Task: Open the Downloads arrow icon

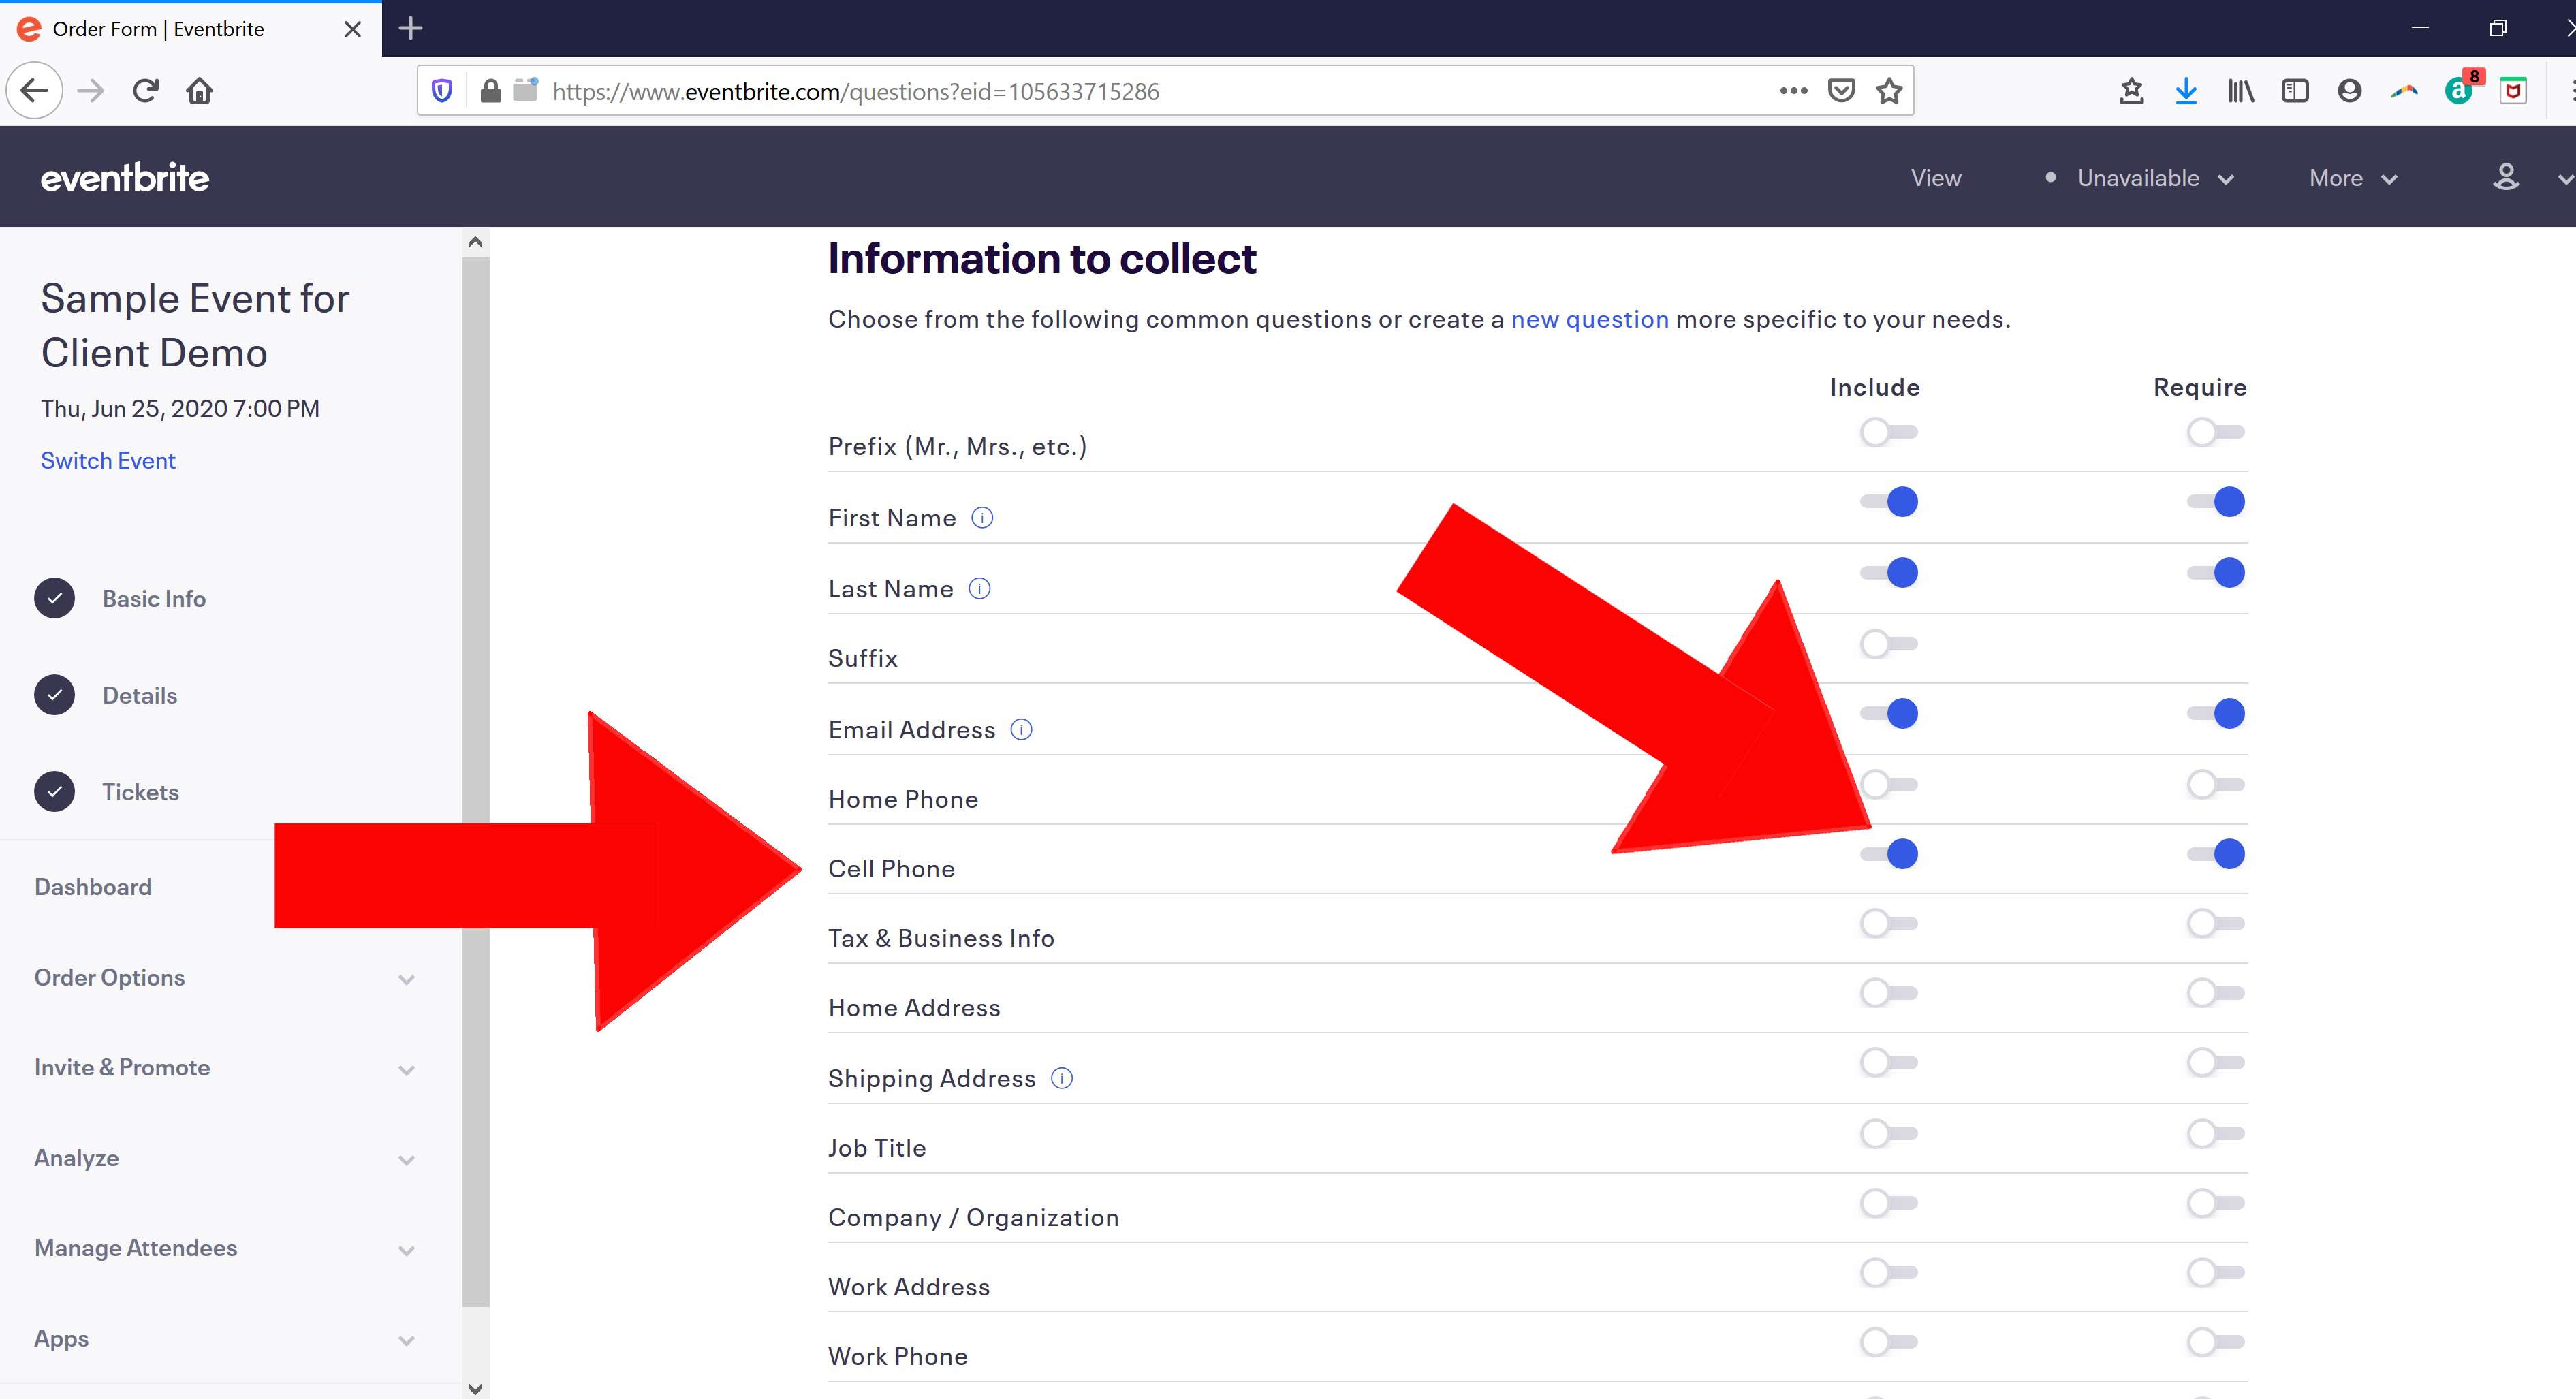Action: [2186, 91]
